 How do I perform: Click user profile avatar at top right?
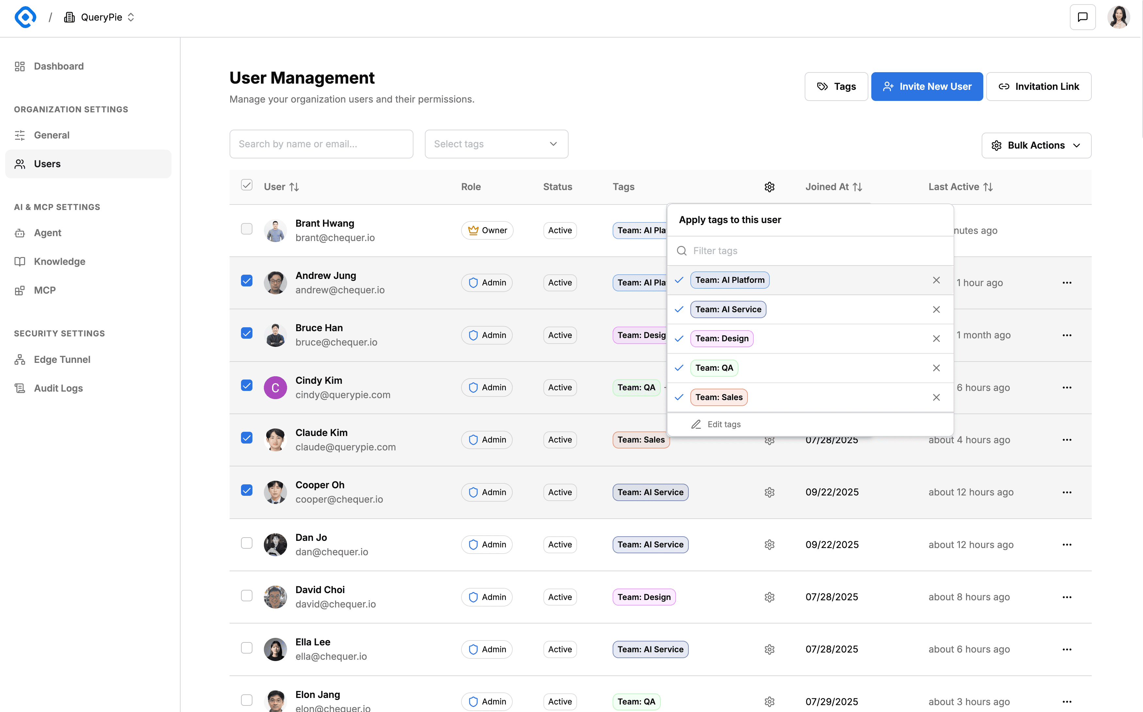point(1119,17)
